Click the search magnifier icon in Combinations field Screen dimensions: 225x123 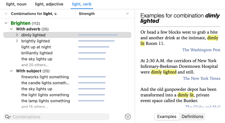coord(8,117)
